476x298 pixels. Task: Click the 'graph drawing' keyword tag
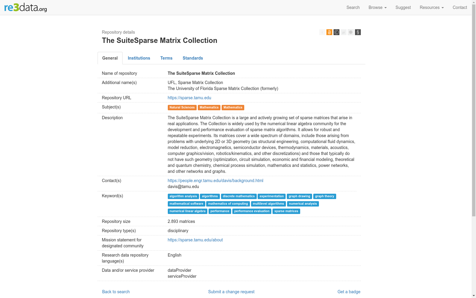click(x=299, y=196)
